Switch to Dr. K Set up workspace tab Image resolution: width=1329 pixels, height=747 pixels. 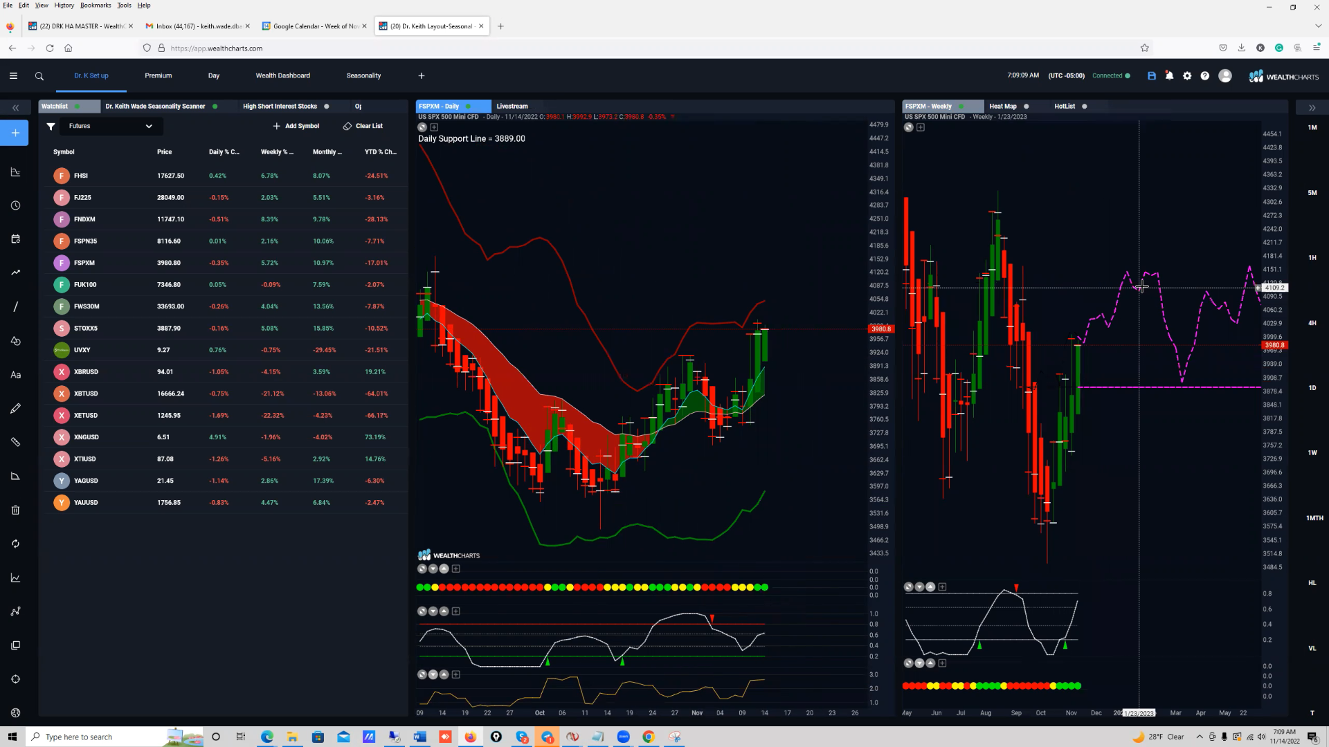91,76
